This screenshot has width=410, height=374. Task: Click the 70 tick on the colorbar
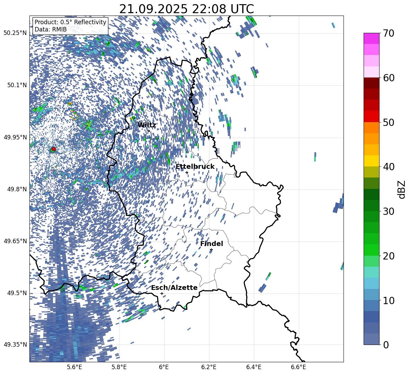coord(389,33)
